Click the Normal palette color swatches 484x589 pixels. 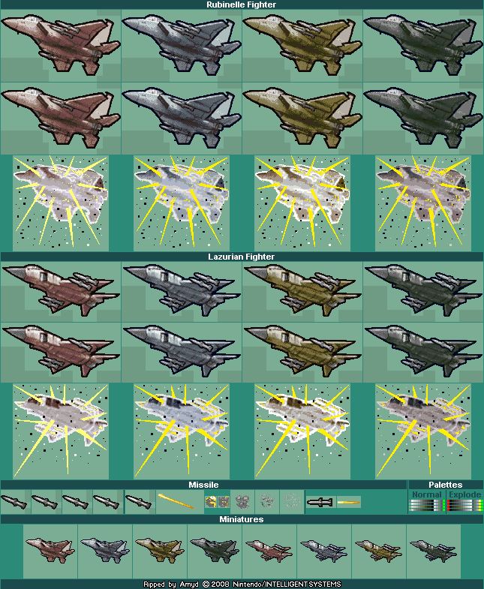point(427,506)
